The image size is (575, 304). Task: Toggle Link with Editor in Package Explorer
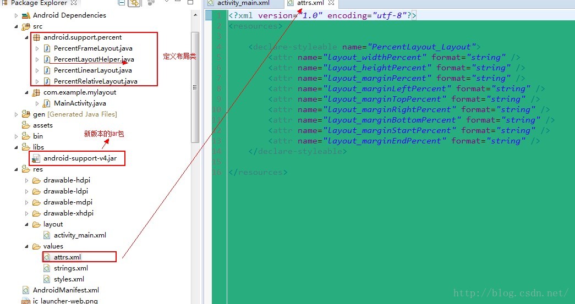(x=134, y=3)
